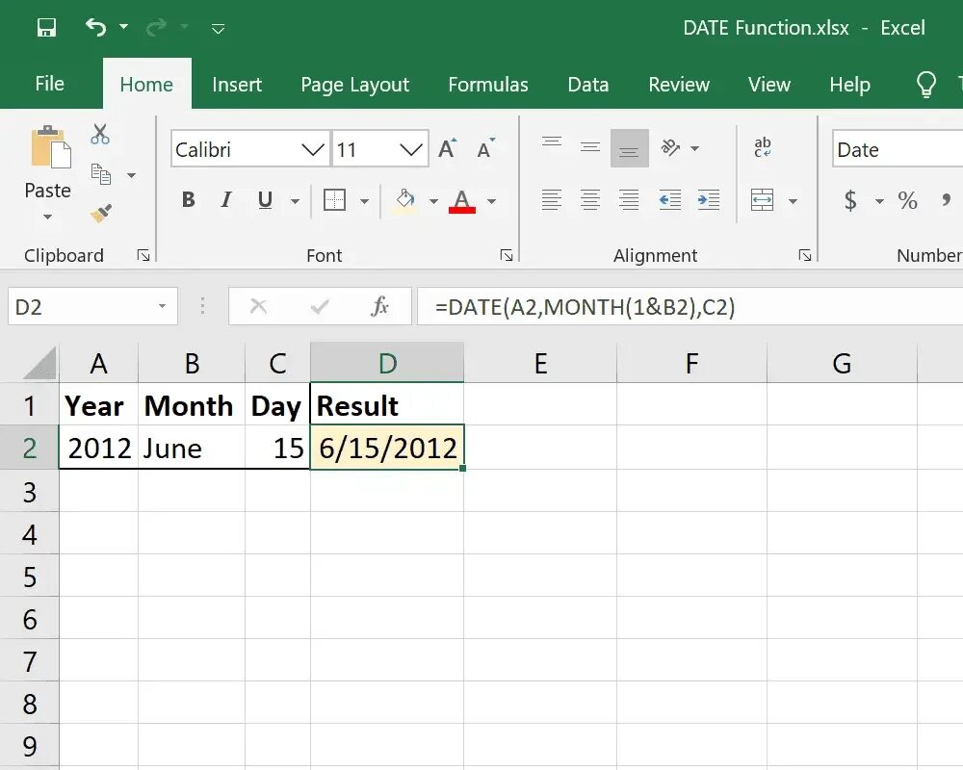Click the Middle Align icon
This screenshot has height=770, width=963.
[x=590, y=148]
